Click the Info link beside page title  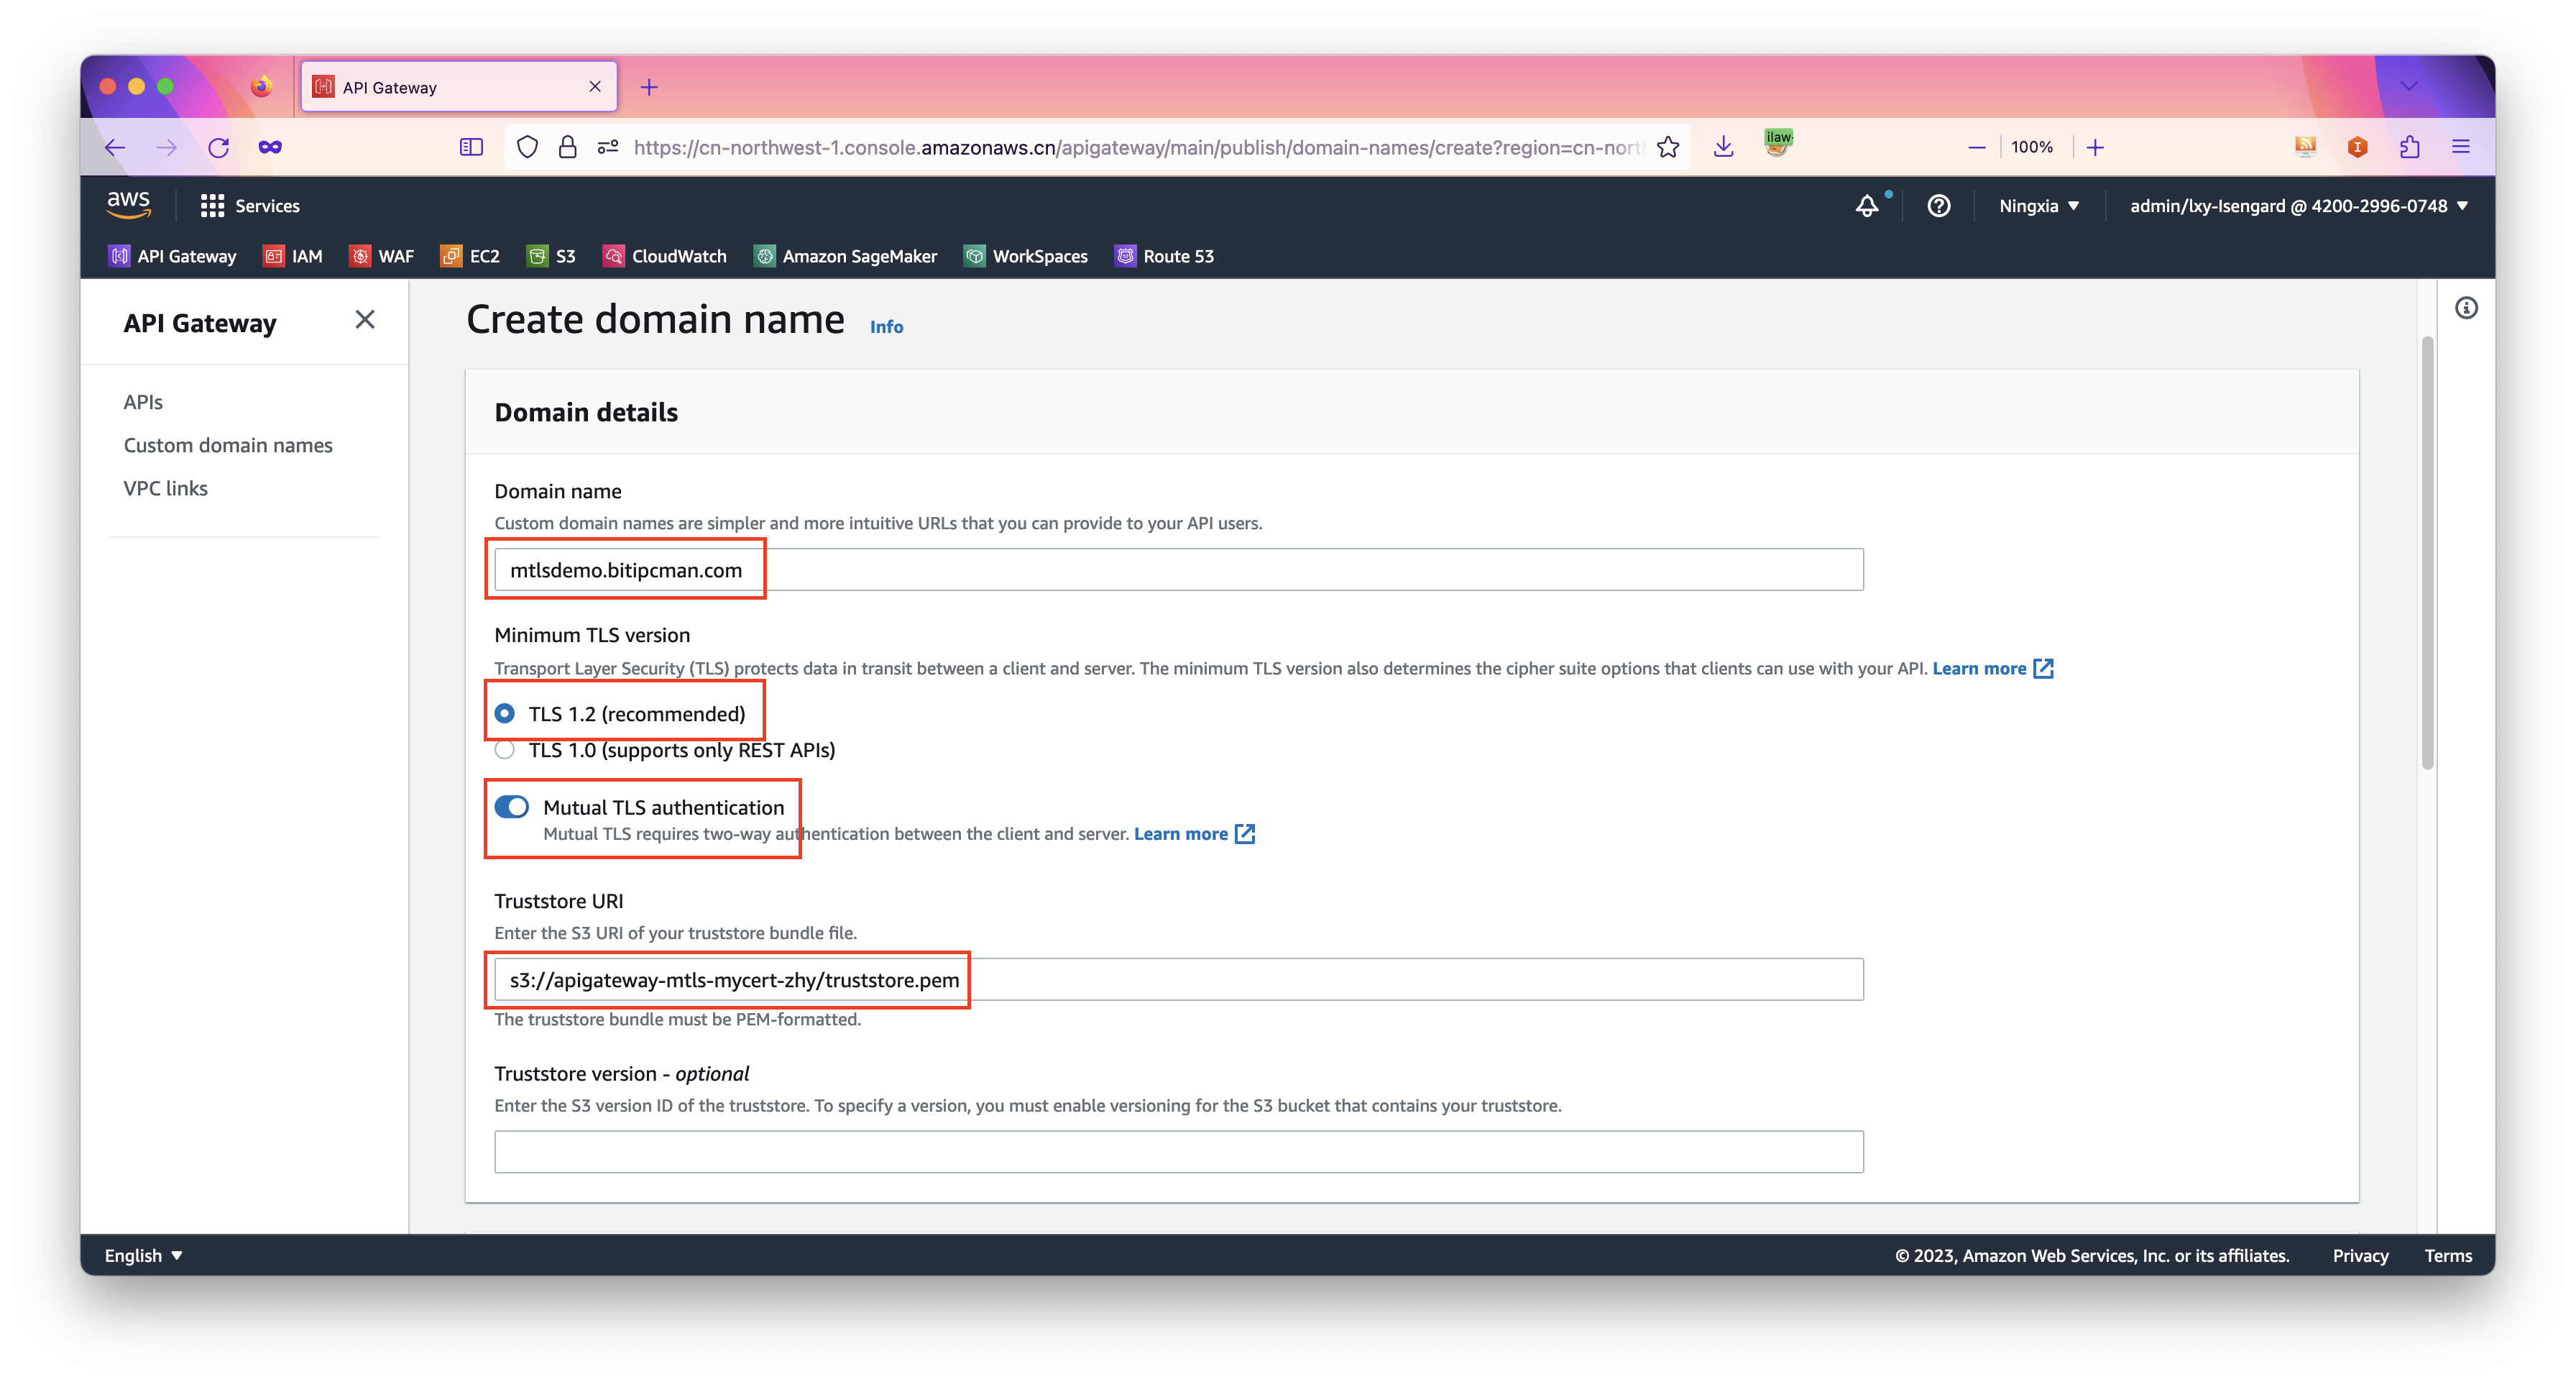[886, 327]
